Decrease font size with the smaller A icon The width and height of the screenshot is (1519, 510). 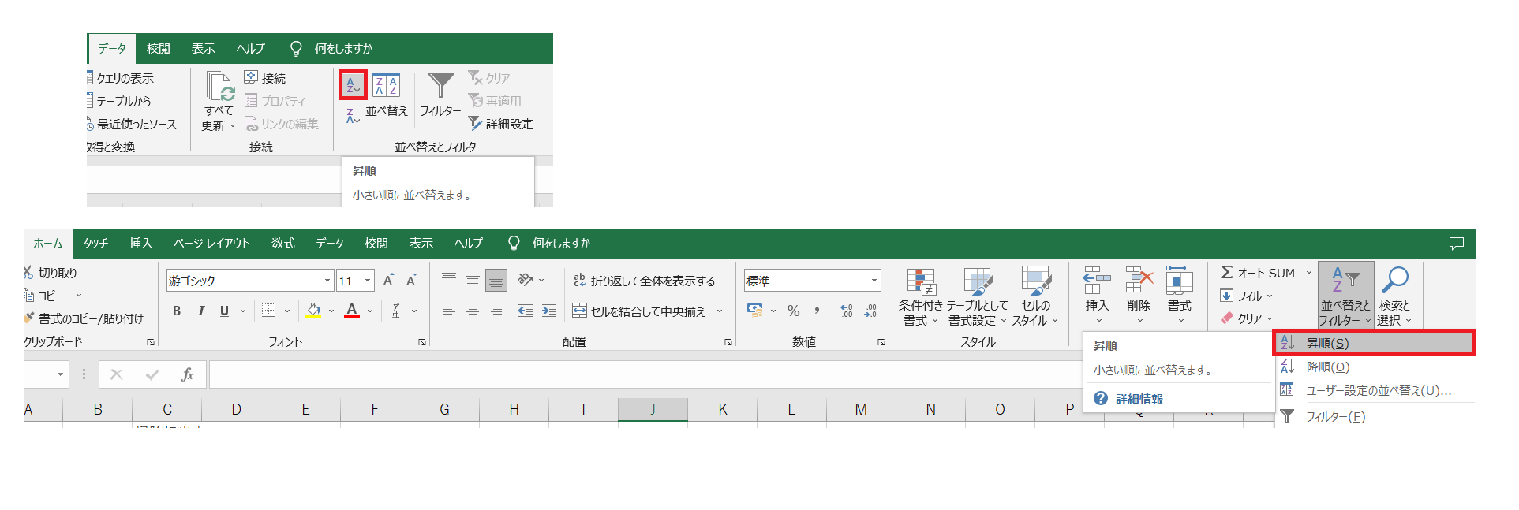coord(411,281)
